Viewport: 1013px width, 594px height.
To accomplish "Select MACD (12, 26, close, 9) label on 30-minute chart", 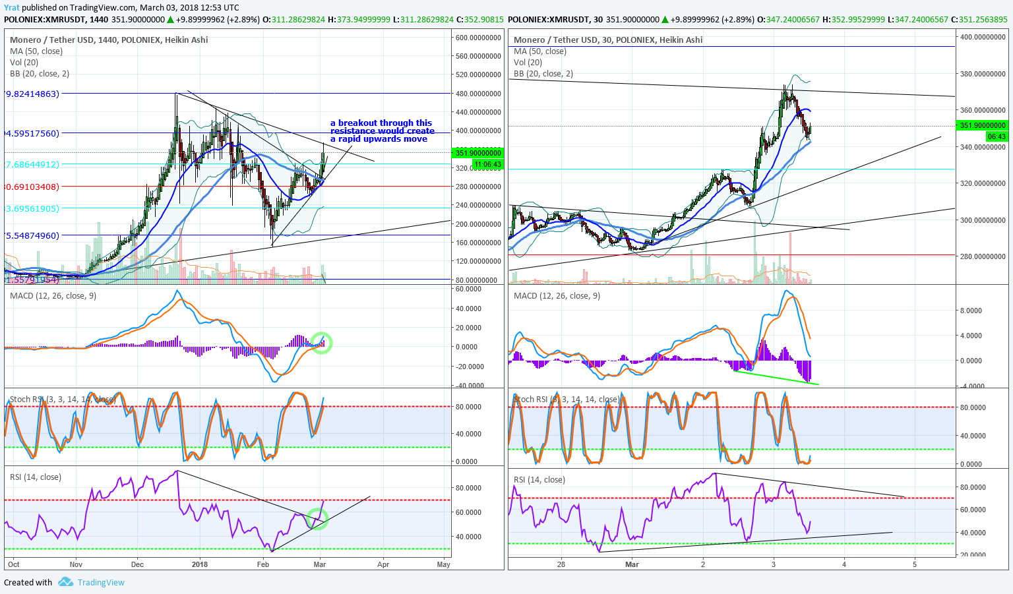I will click(x=557, y=295).
